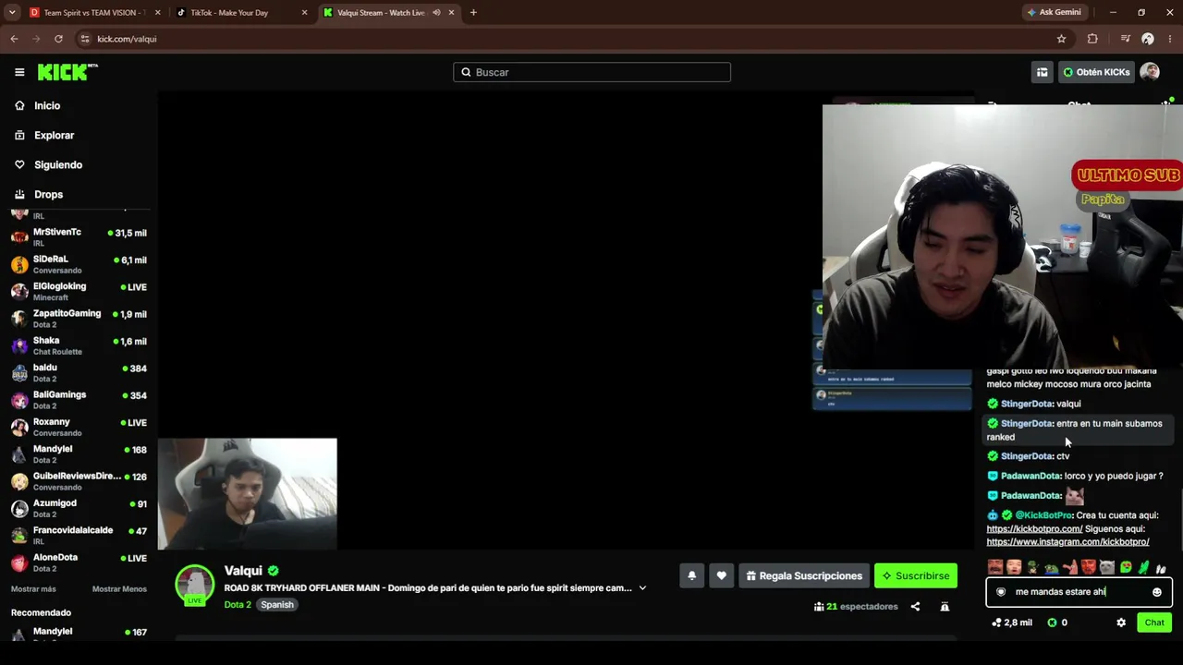This screenshot has width=1183, height=665.
Task: Switch to TikTok - Make Your Day tab
Action: [x=242, y=13]
